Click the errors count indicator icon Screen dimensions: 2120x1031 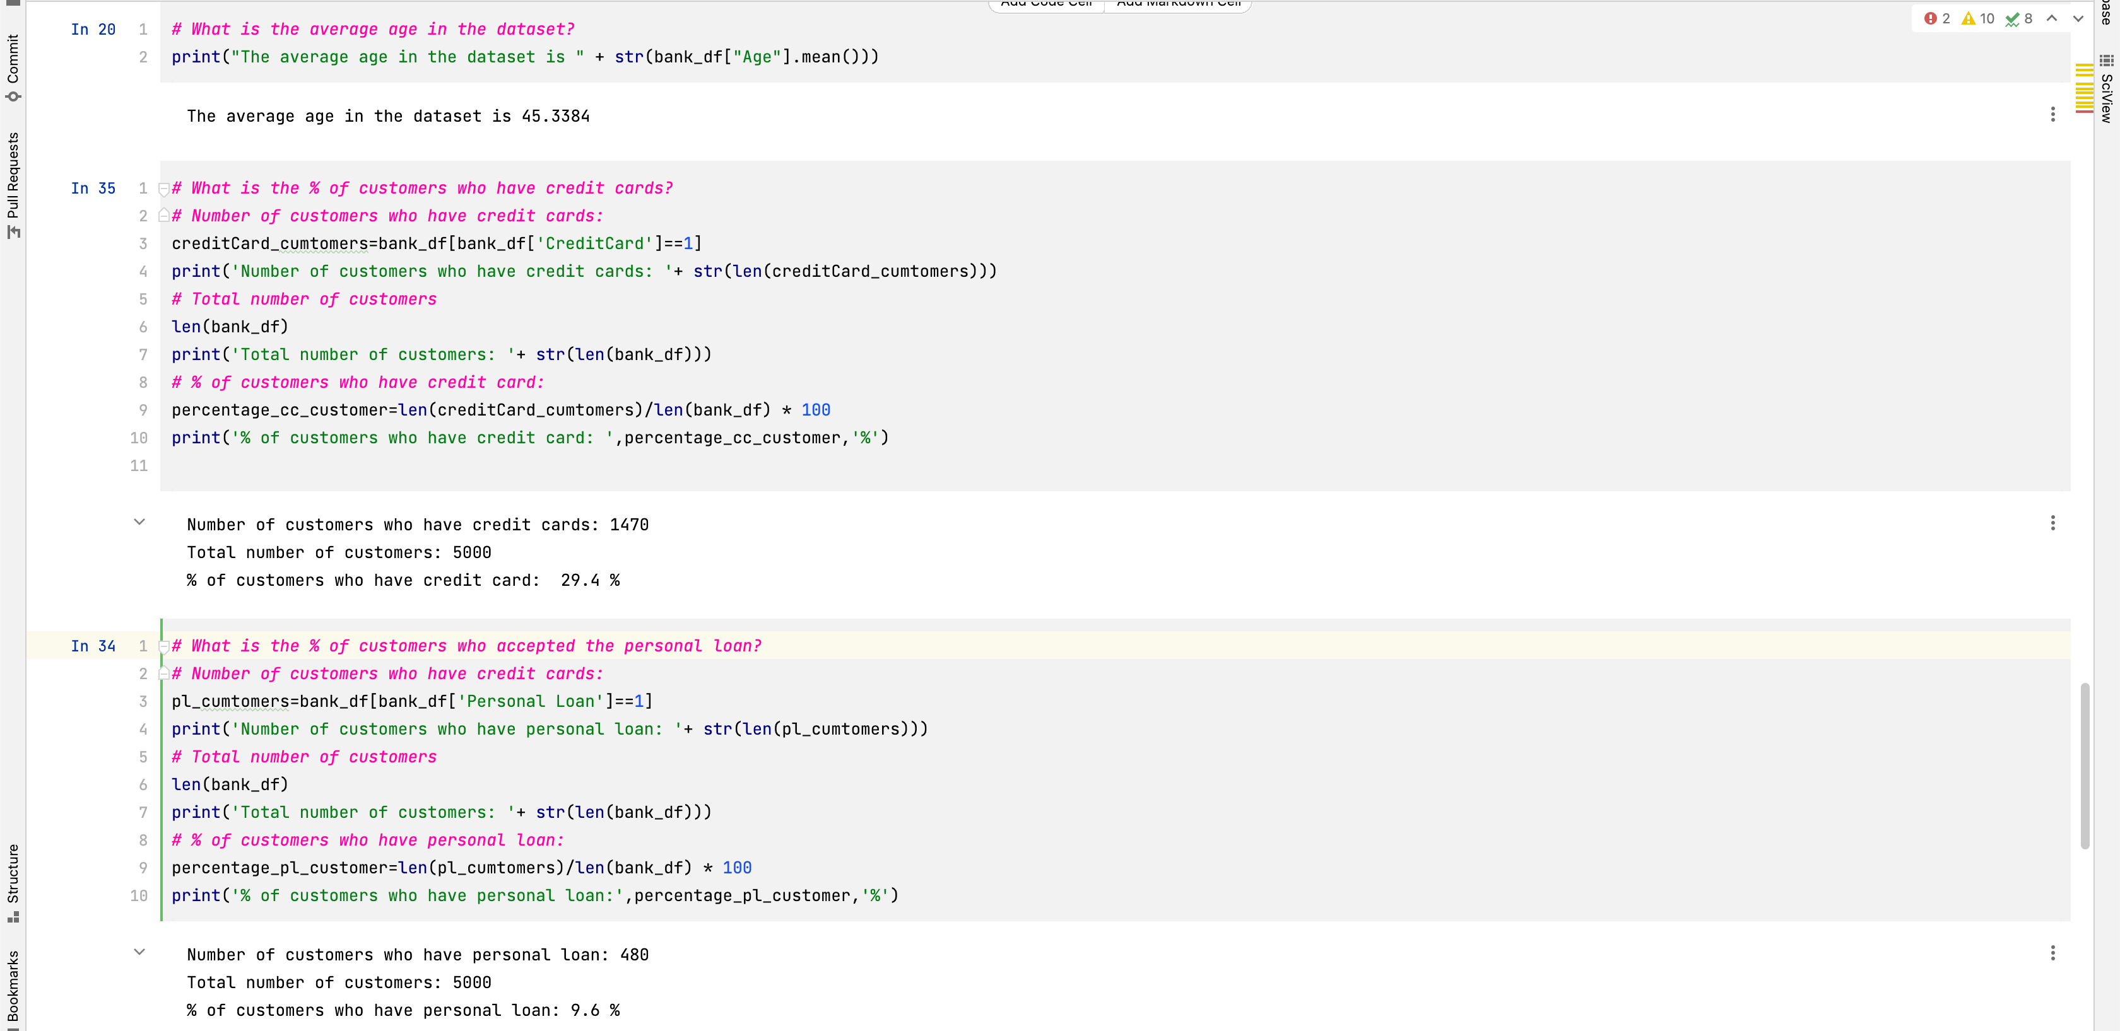click(1930, 18)
